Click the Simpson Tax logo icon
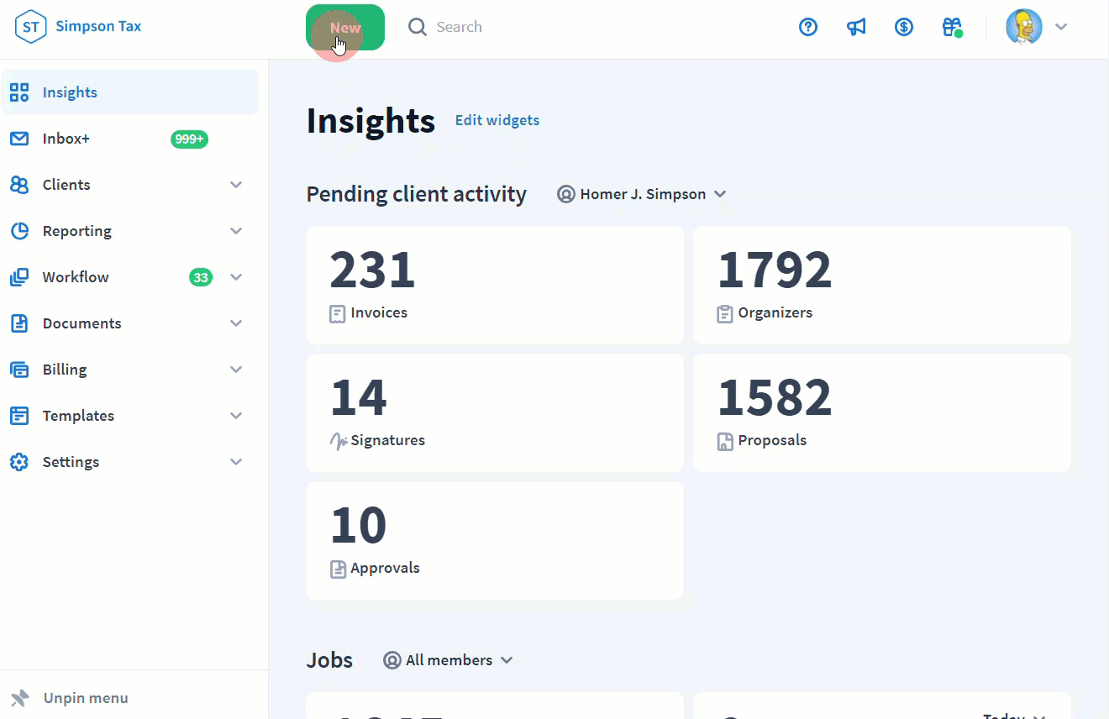 pos(30,27)
